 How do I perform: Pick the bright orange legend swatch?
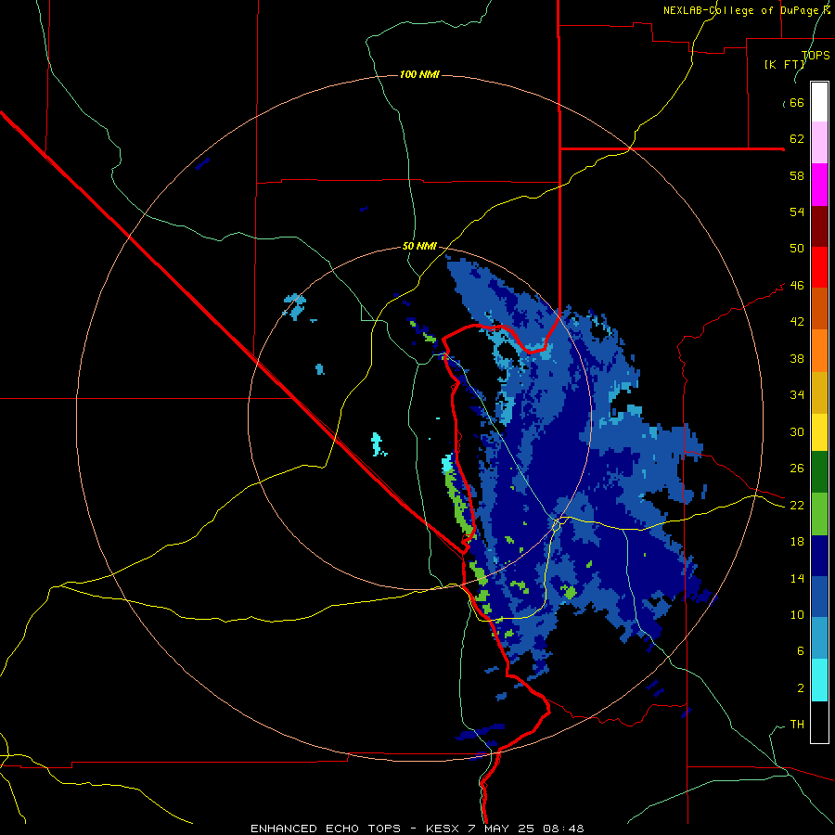(819, 351)
